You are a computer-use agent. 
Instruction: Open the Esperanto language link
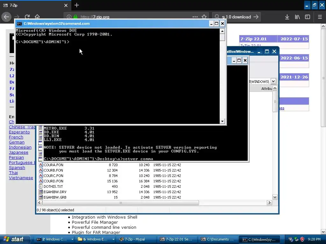[19, 132]
